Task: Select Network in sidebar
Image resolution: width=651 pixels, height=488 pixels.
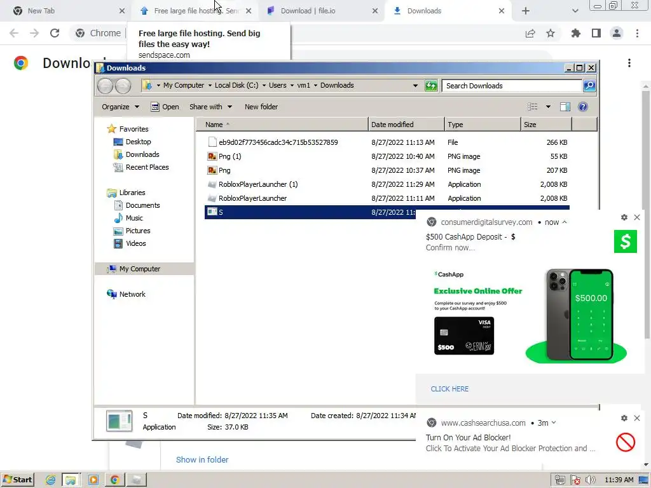Action: 127,294
